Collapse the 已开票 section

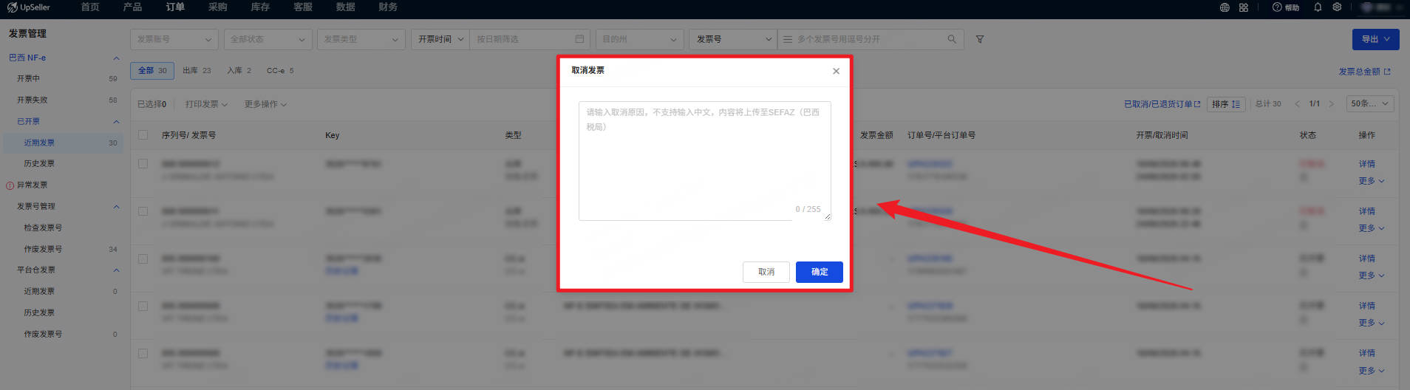[x=116, y=121]
